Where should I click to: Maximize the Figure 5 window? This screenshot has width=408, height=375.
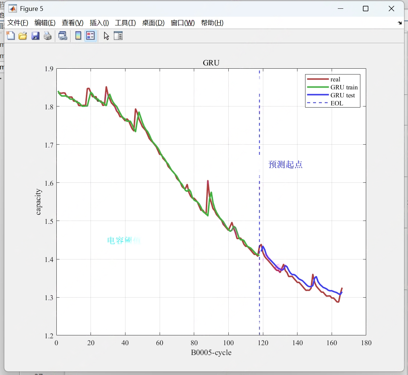point(365,9)
